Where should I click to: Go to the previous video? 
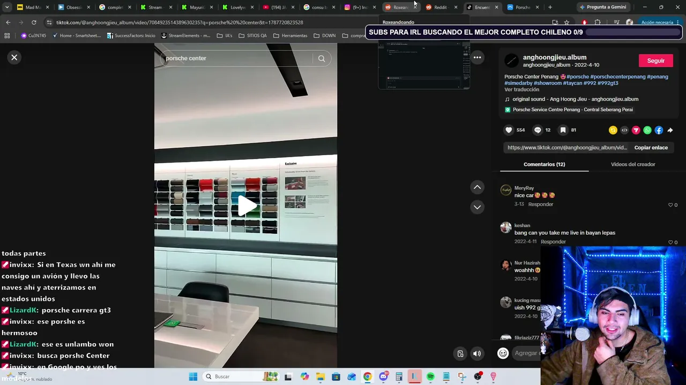click(477, 187)
